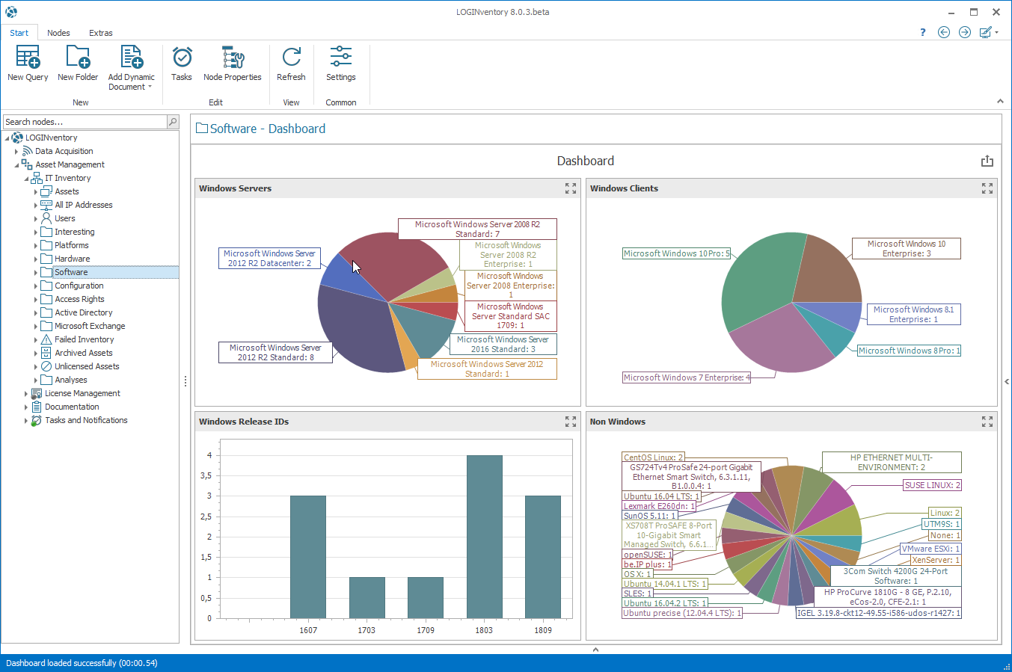Viewport: 1012px width, 672px height.
Task: Maximize the Windows Clients panel
Action: coord(987,188)
